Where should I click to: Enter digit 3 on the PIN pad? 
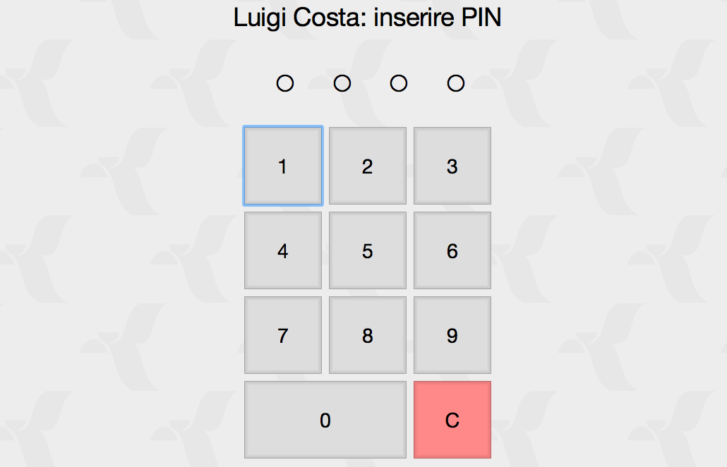click(452, 166)
